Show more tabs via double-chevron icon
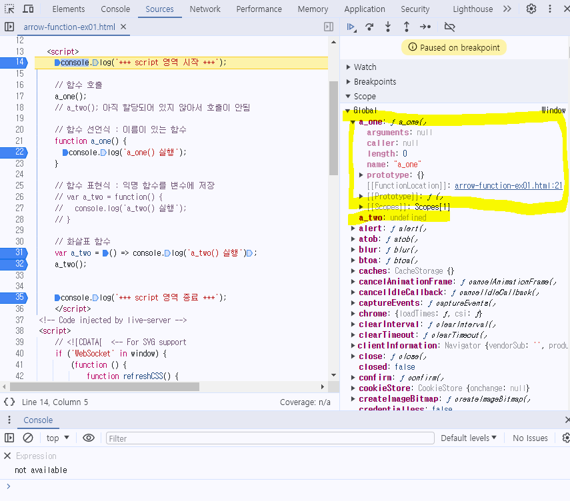The height and width of the screenshot is (501, 570). point(507,9)
